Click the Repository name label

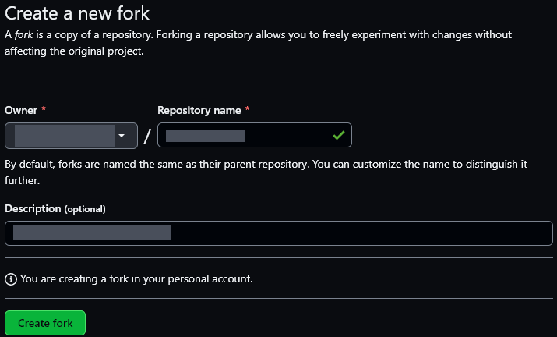click(x=199, y=111)
